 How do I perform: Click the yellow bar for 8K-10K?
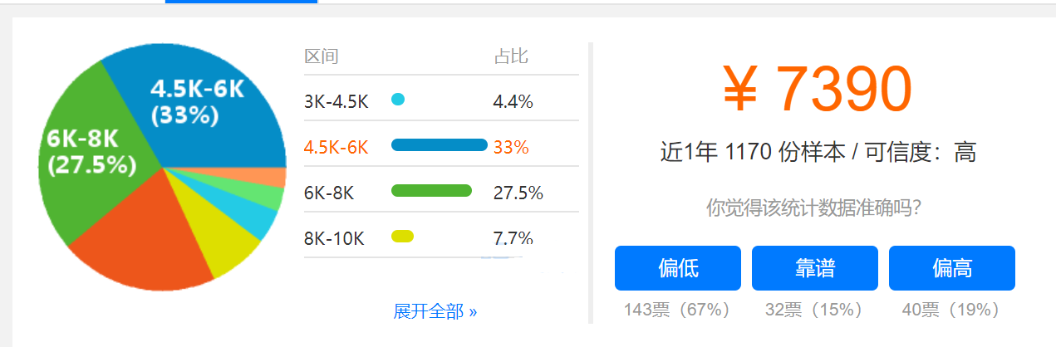[x=402, y=237]
